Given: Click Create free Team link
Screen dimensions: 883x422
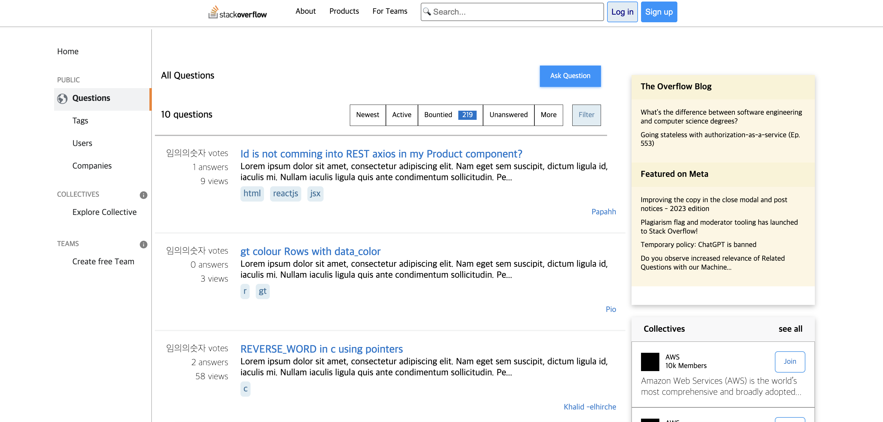Looking at the screenshot, I should click(x=103, y=262).
